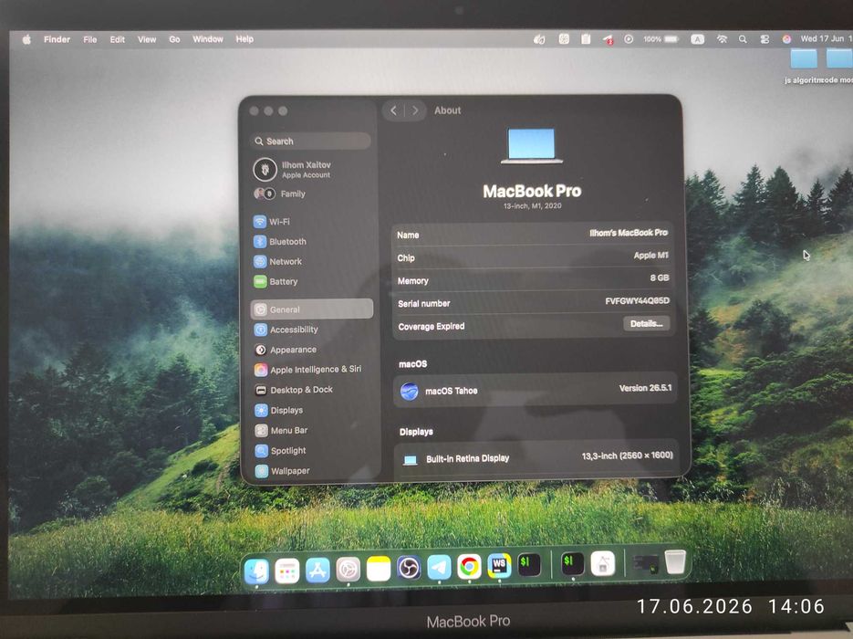853x639 pixels.
Task: Click the settings Search field
Action: click(310, 141)
